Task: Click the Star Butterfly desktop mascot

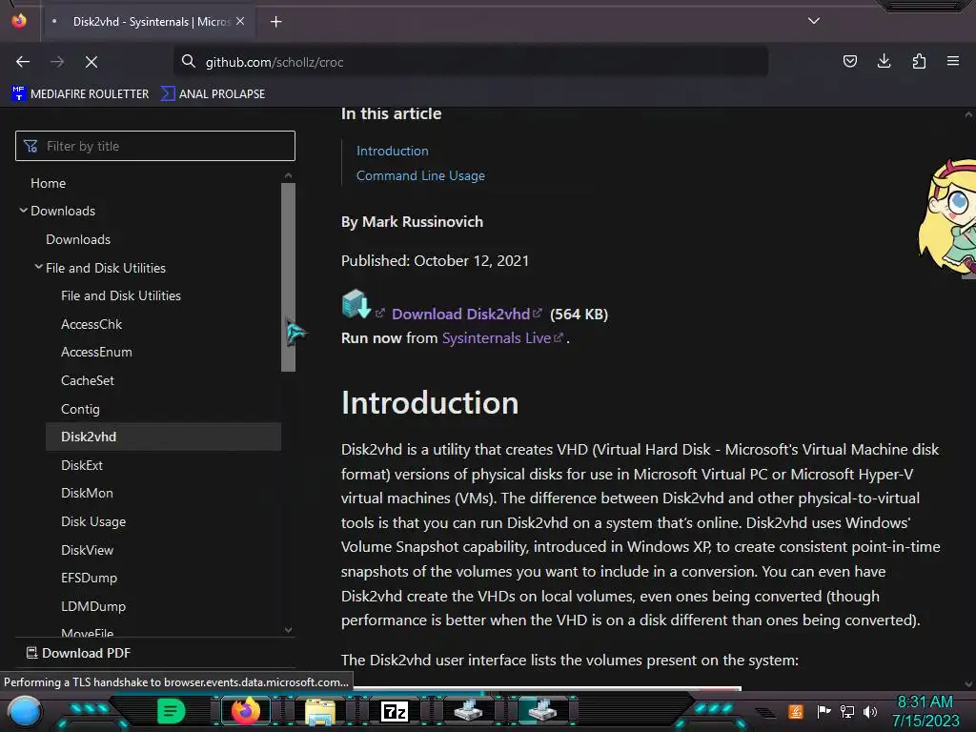Action: click(947, 218)
